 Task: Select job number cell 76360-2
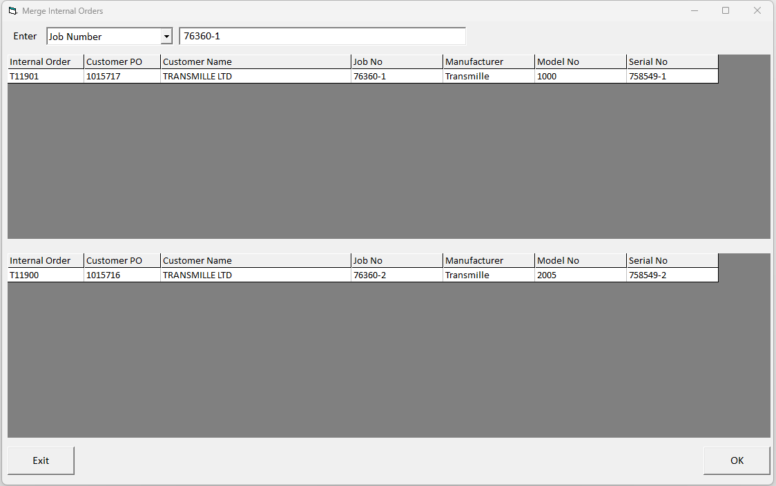click(x=398, y=275)
